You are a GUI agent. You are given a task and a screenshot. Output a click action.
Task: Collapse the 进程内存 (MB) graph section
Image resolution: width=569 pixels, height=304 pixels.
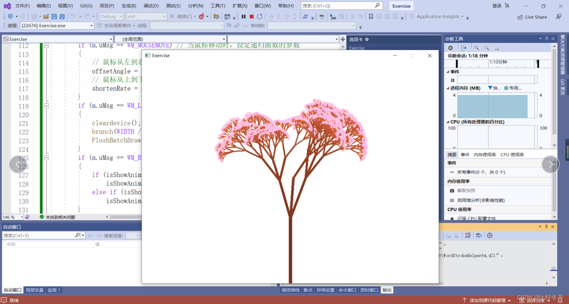tap(448, 88)
